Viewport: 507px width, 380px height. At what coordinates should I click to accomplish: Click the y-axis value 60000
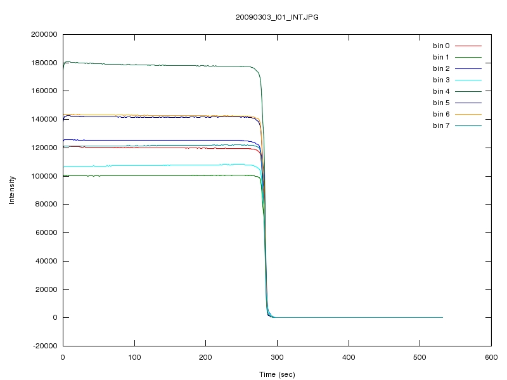point(46,232)
